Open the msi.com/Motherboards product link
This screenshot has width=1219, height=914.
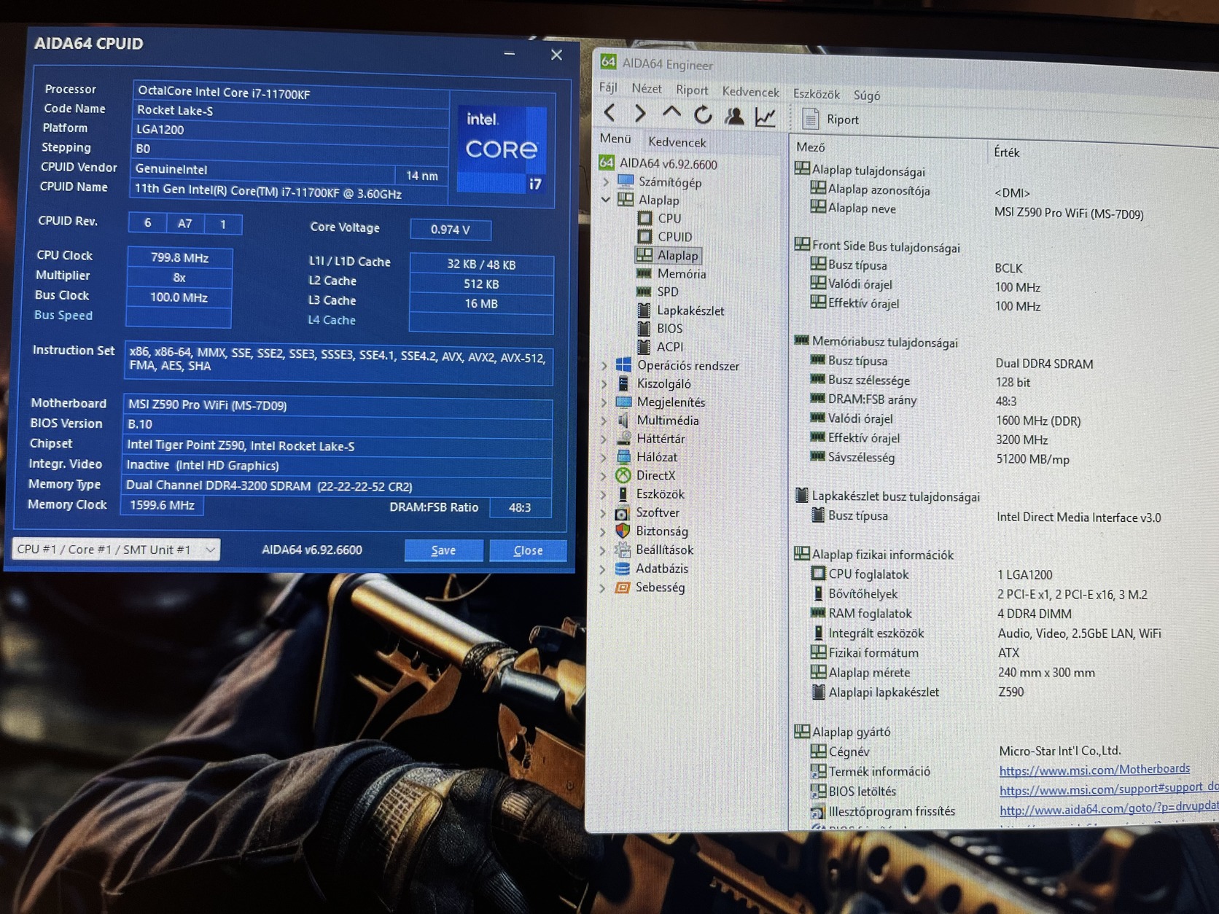pos(1094,769)
